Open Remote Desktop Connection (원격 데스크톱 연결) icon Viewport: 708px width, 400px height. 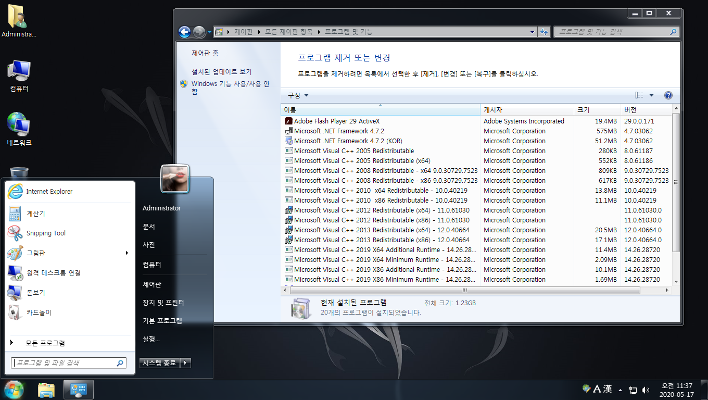coord(15,273)
